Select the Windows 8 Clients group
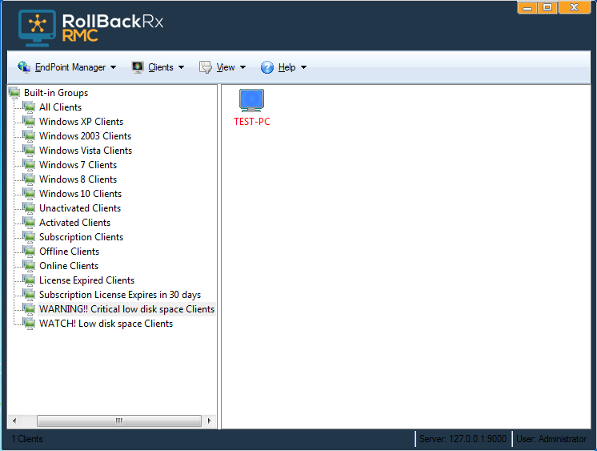 [78, 179]
